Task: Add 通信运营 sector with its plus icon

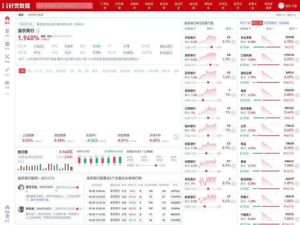Action: (x=297, y=77)
